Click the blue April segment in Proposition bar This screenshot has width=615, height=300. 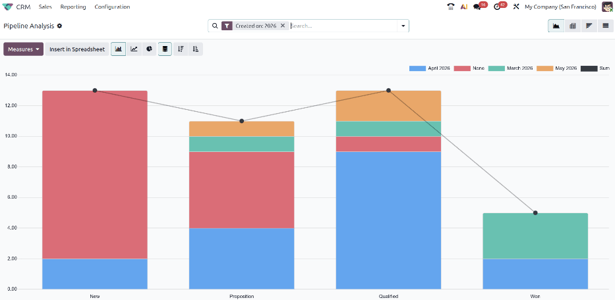coord(242,259)
